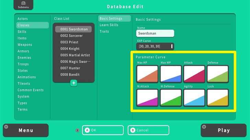Screen dimensions: 250x140
Task: Open the Terms category
Action: [22, 110]
